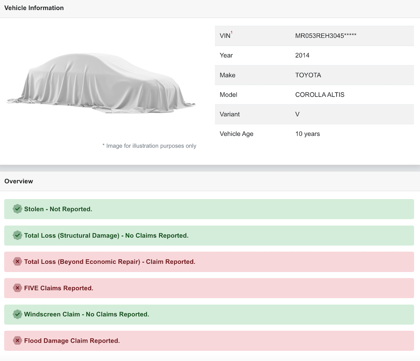420x361 pixels.
Task: Open the FIVE Claims Reported alert text
Action: (x=59, y=288)
